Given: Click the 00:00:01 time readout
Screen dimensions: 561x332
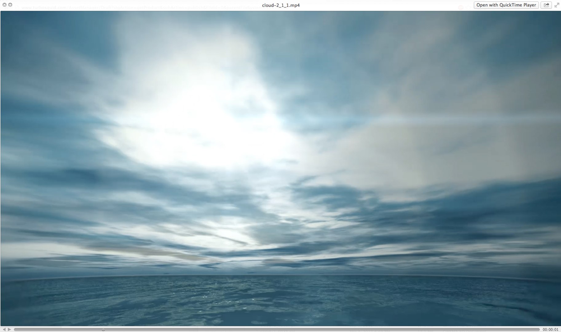Looking at the screenshot, I should point(550,329).
